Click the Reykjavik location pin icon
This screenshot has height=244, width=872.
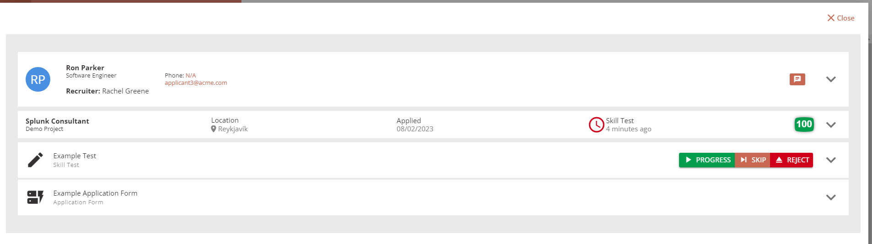pos(214,129)
